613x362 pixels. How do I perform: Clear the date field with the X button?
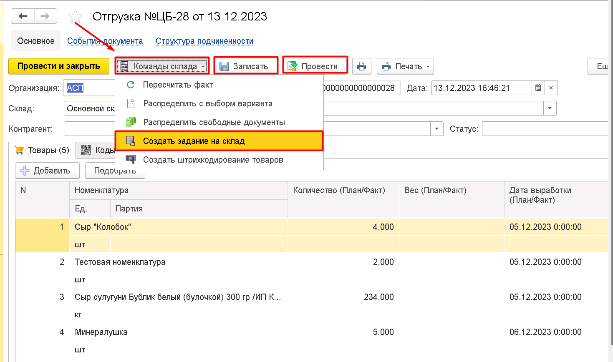coord(551,88)
